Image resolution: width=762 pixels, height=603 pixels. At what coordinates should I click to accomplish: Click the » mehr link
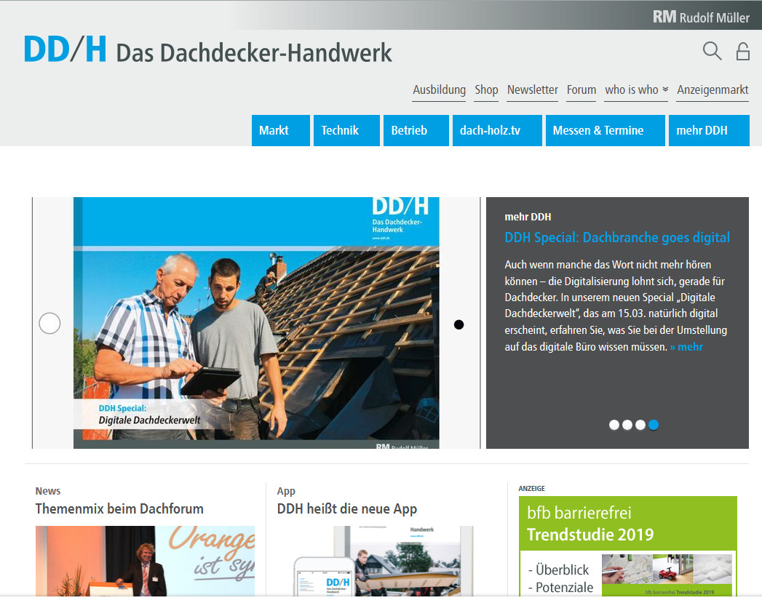pyautogui.click(x=686, y=347)
